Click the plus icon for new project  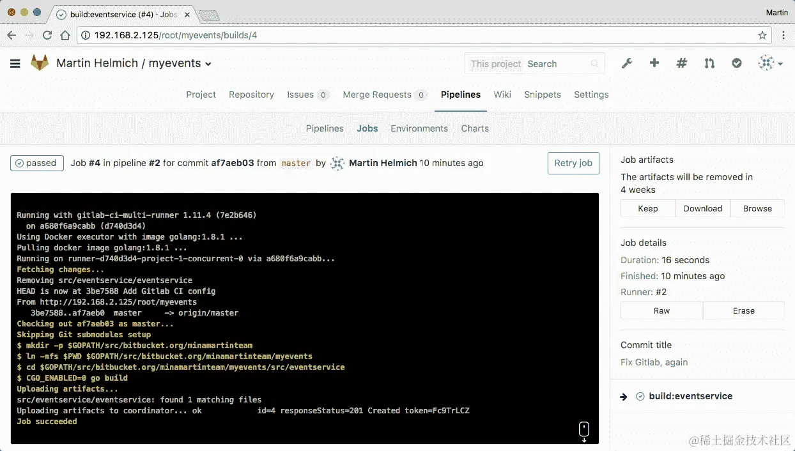(654, 63)
